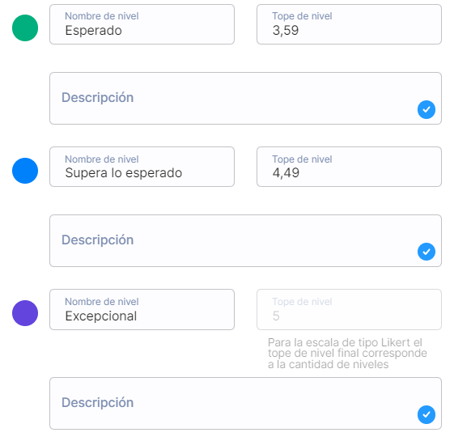
Task: Open the purple color swatch for Excepcional
Action: pos(25,313)
